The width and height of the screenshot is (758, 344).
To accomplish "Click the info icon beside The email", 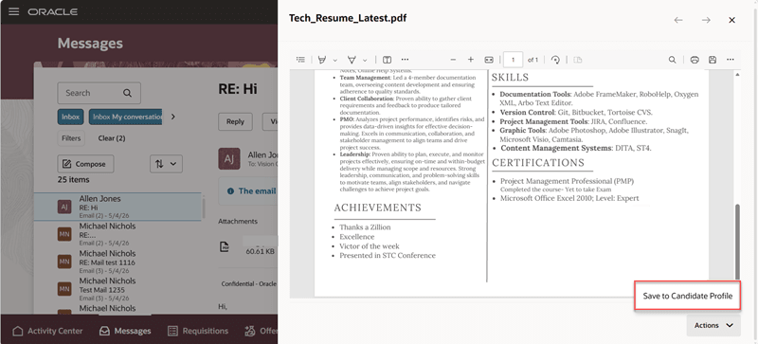I will coord(230,191).
